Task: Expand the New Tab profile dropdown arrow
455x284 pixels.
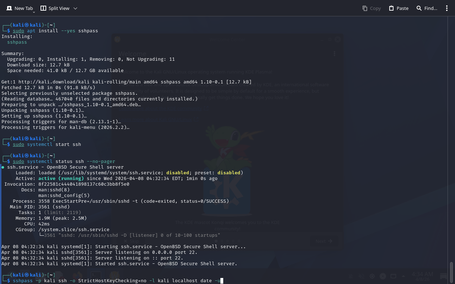Action: tap(34, 12)
